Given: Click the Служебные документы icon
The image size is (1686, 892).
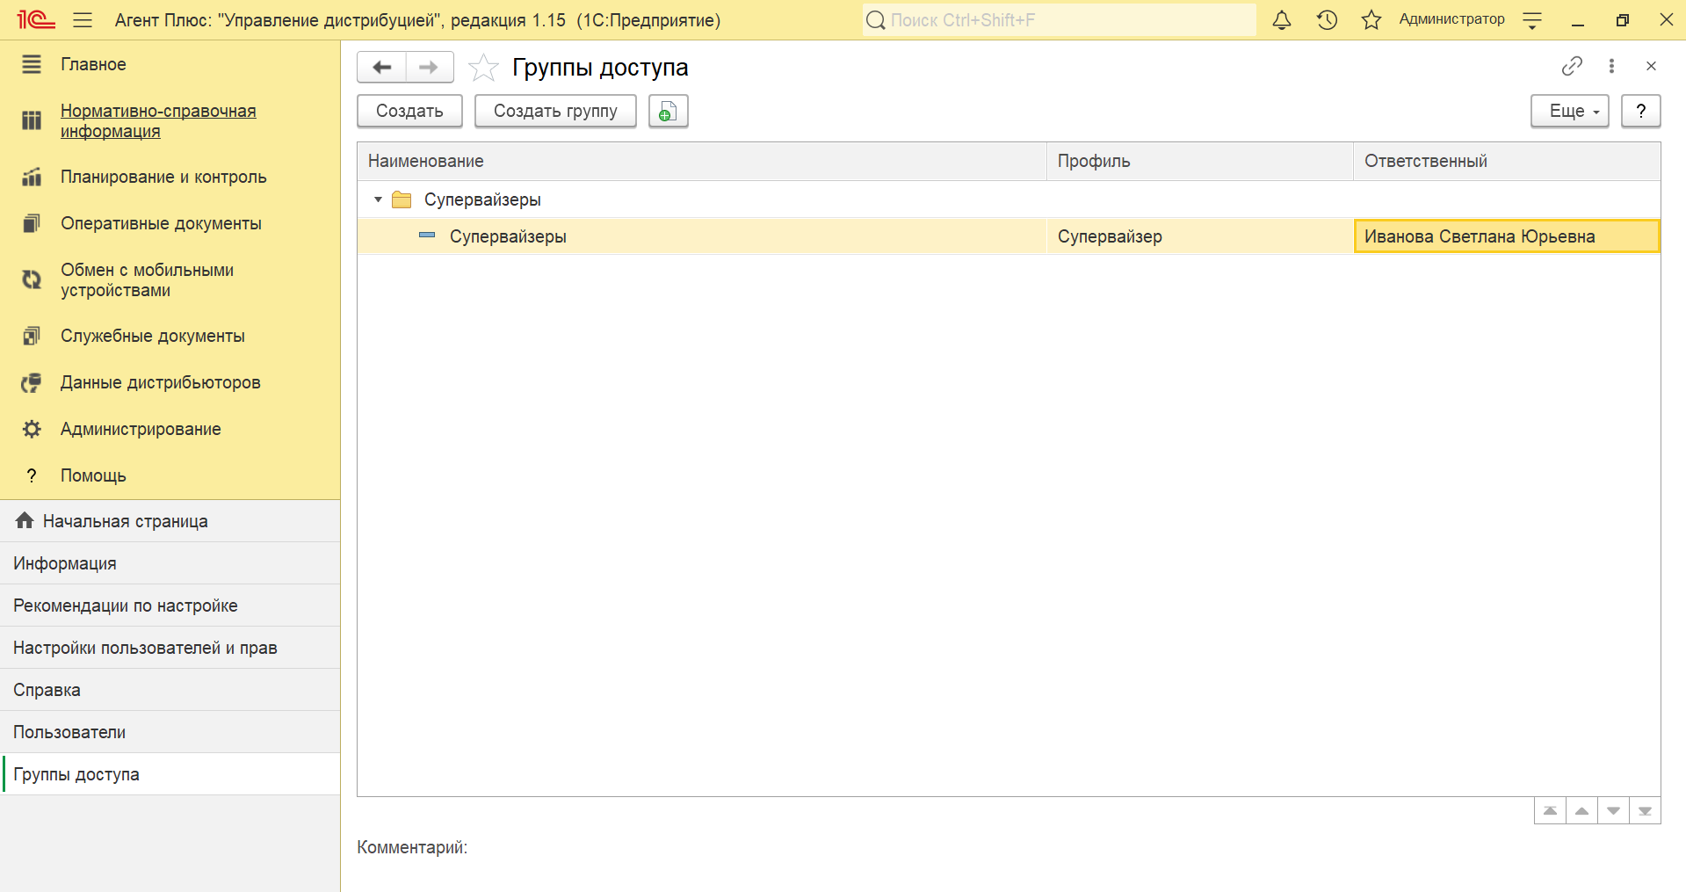Looking at the screenshot, I should tap(32, 336).
